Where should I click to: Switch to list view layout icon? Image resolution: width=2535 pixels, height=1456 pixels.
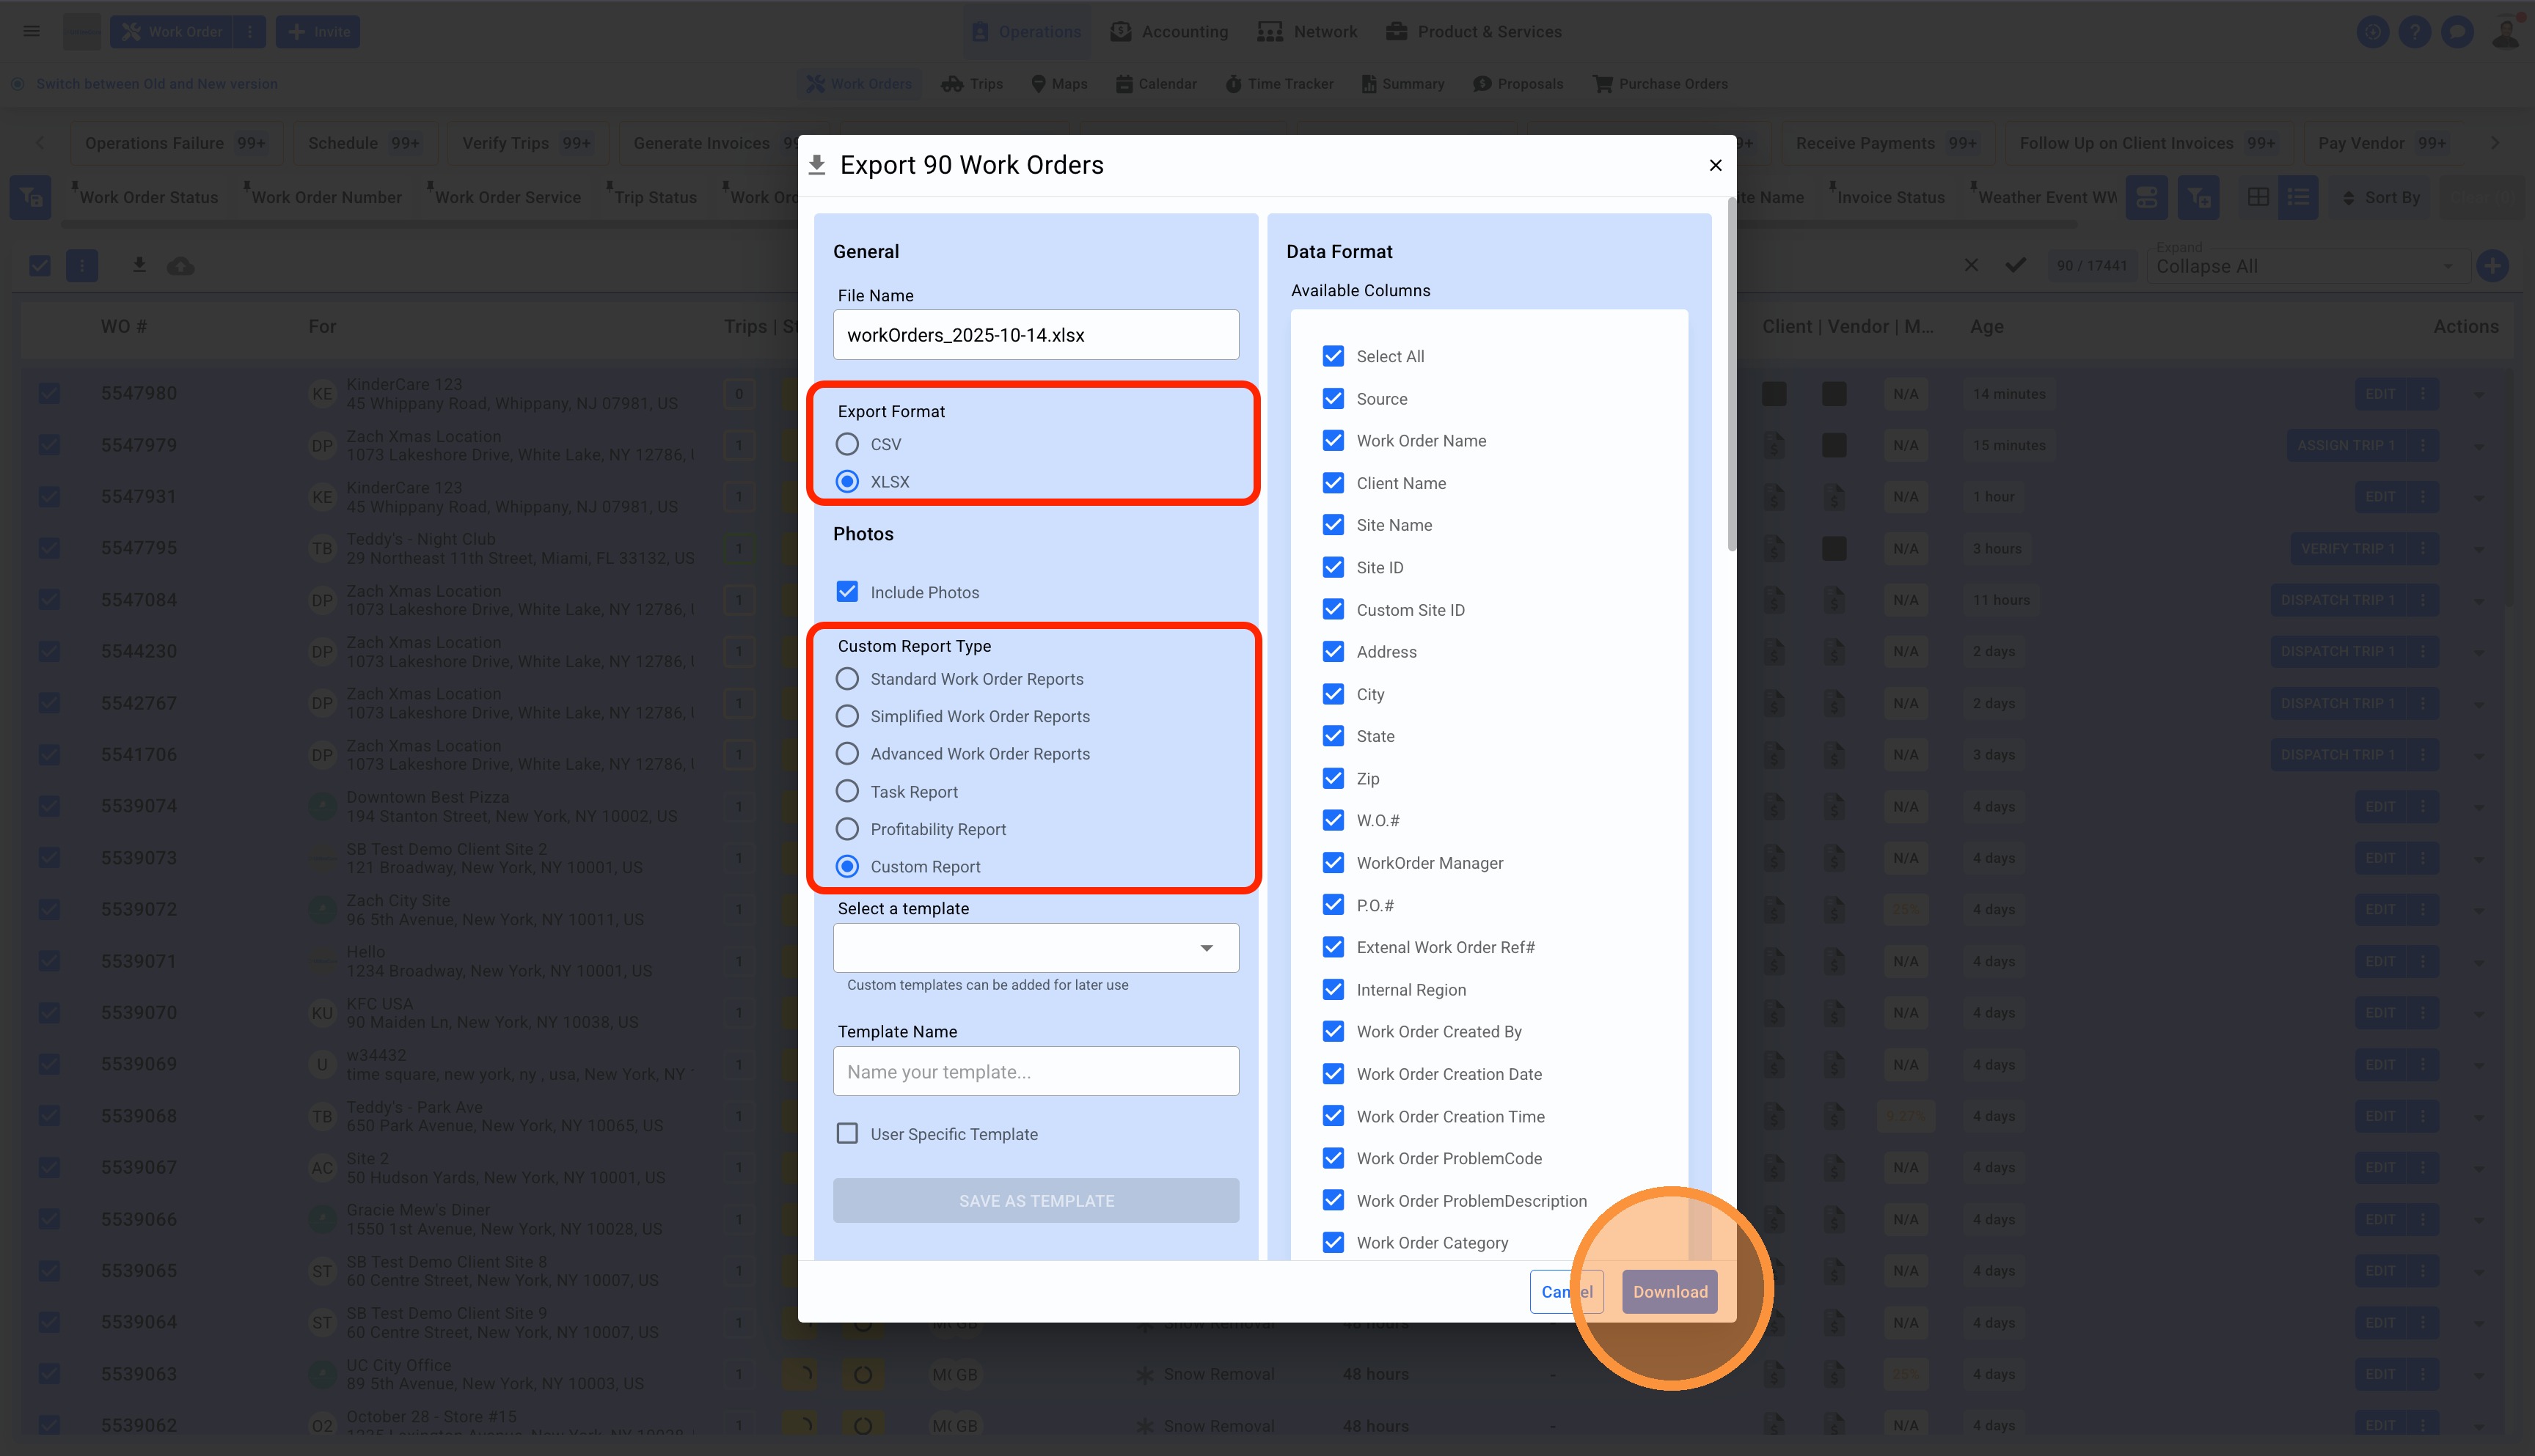[2298, 197]
